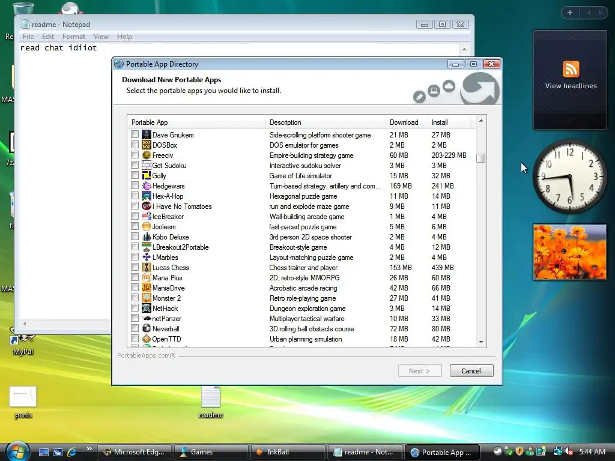
Task: Click the netPanzer tank icon
Action: (x=147, y=318)
